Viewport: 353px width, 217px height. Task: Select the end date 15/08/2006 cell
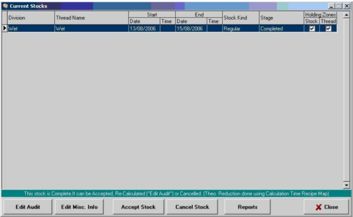coord(191,29)
